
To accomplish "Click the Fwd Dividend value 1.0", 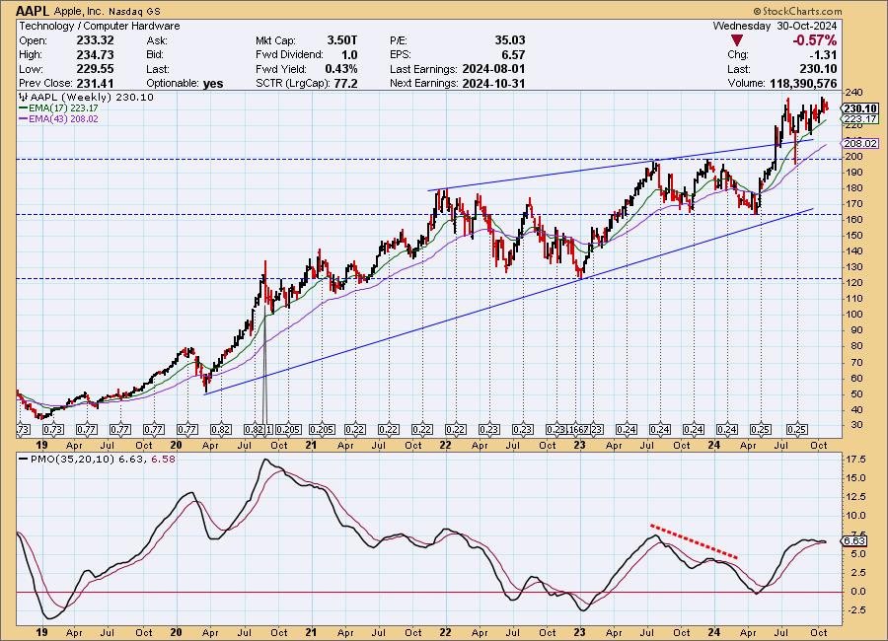I will (x=349, y=55).
